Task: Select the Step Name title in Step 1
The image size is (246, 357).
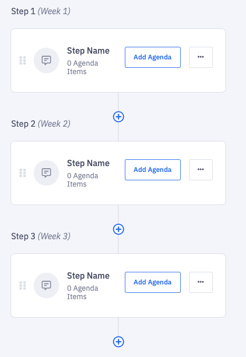Action: [x=88, y=51]
